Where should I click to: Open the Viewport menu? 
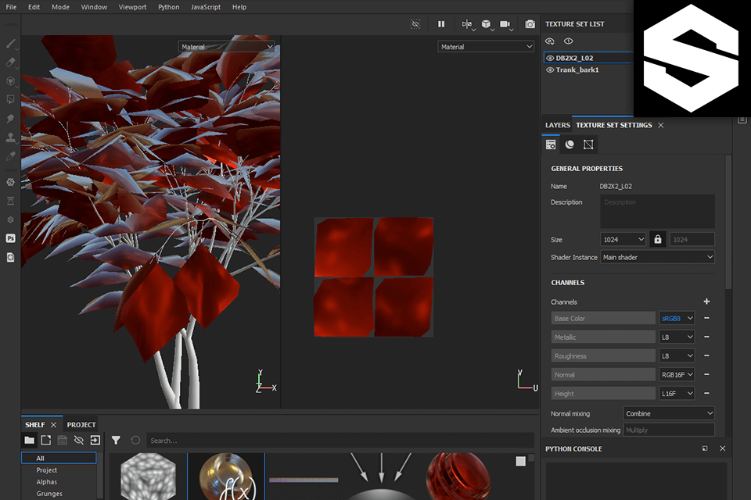click(x=133, y=7)
